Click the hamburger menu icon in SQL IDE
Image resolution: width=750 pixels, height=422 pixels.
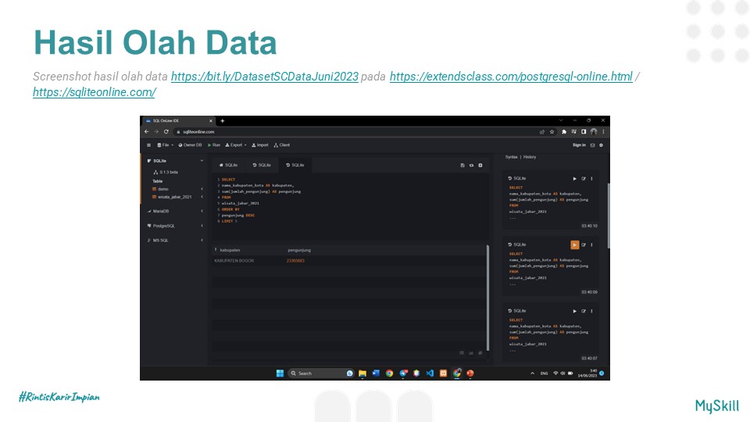point(148,145)
